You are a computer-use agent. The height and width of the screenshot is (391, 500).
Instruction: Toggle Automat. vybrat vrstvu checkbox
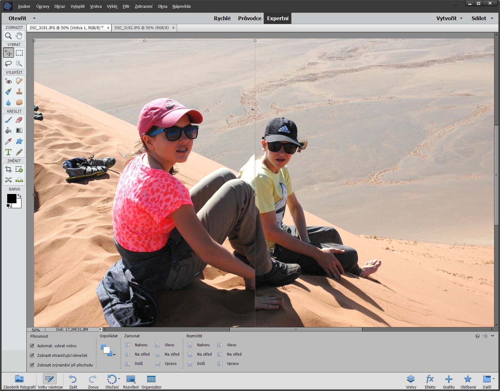point(32,346)
